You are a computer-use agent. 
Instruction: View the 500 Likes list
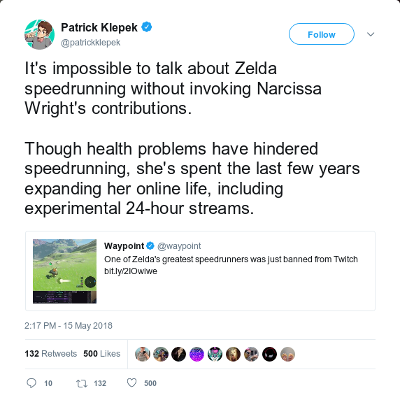tap(102, 354)
